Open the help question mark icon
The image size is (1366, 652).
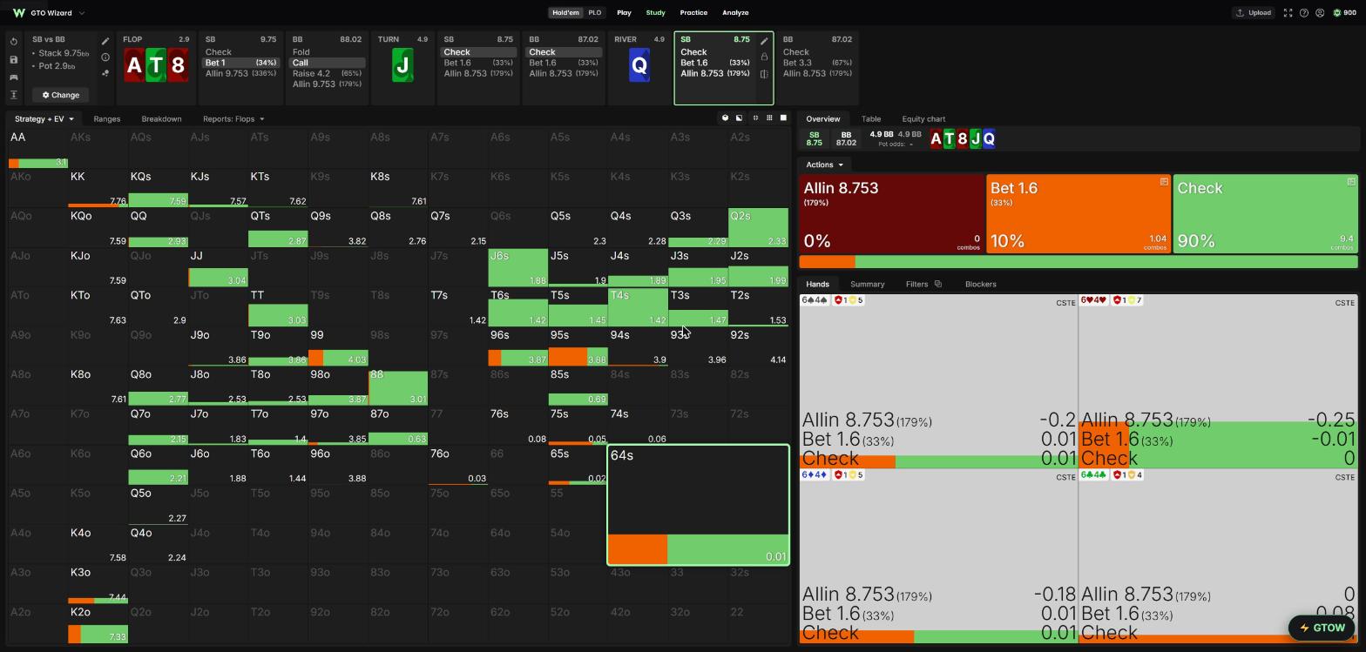(1304, 13)
